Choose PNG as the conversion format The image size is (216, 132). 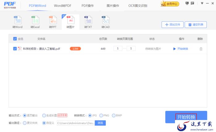click(101, 115)
